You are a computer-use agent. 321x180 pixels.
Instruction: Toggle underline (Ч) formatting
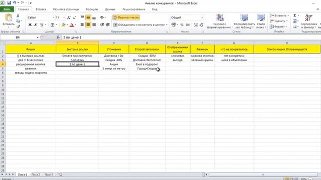(x=42, y=24)
